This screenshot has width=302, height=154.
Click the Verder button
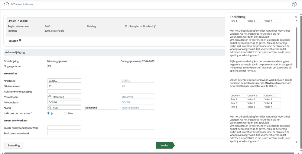tap(165, 145)
